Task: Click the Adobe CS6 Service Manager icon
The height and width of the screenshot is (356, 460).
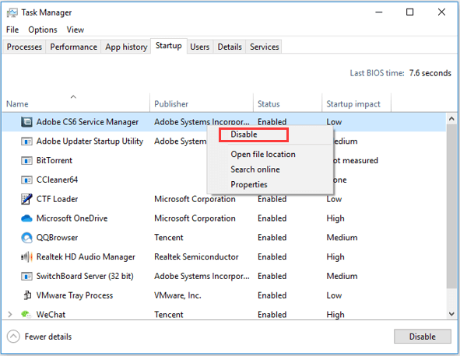Action: (x=26, y=122)
